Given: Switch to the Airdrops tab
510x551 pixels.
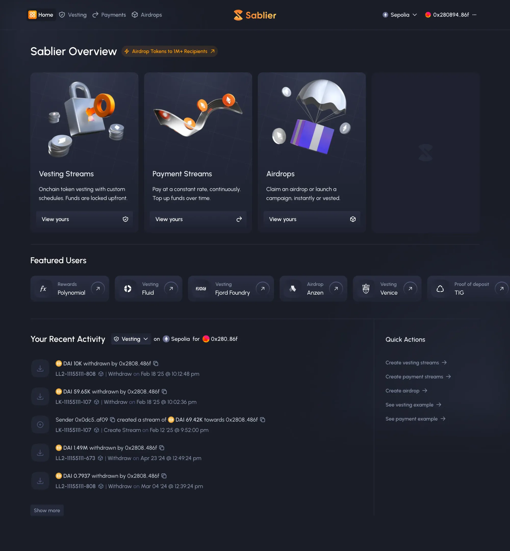Looking at the screenshot, I should (x=147, y=15).
